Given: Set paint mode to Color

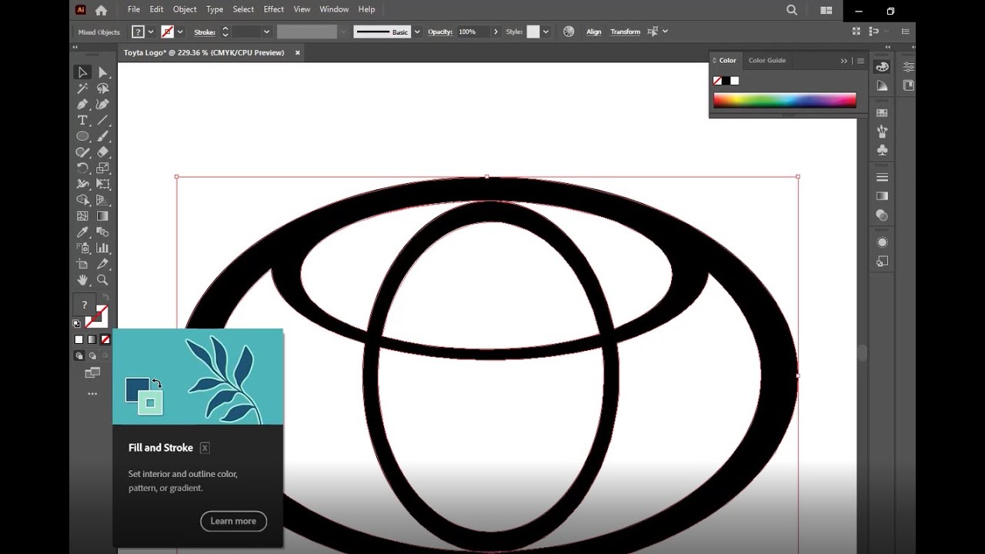Looking at the screenshot, I should pyautogui.click(x=78, y=339).
